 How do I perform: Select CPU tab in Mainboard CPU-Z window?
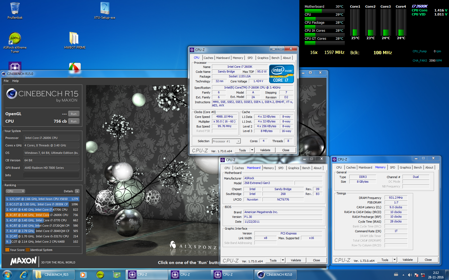click(227, 168)
